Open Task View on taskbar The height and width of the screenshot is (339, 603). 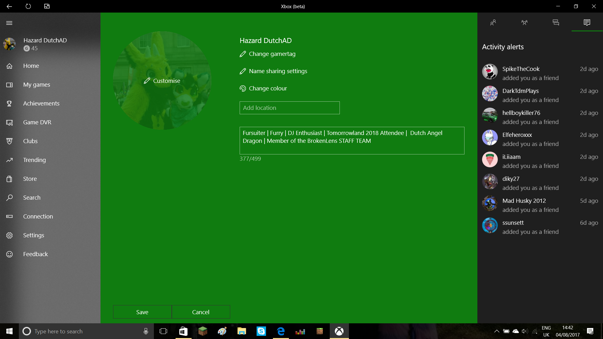pyautogui.click(x=163, y=331)
